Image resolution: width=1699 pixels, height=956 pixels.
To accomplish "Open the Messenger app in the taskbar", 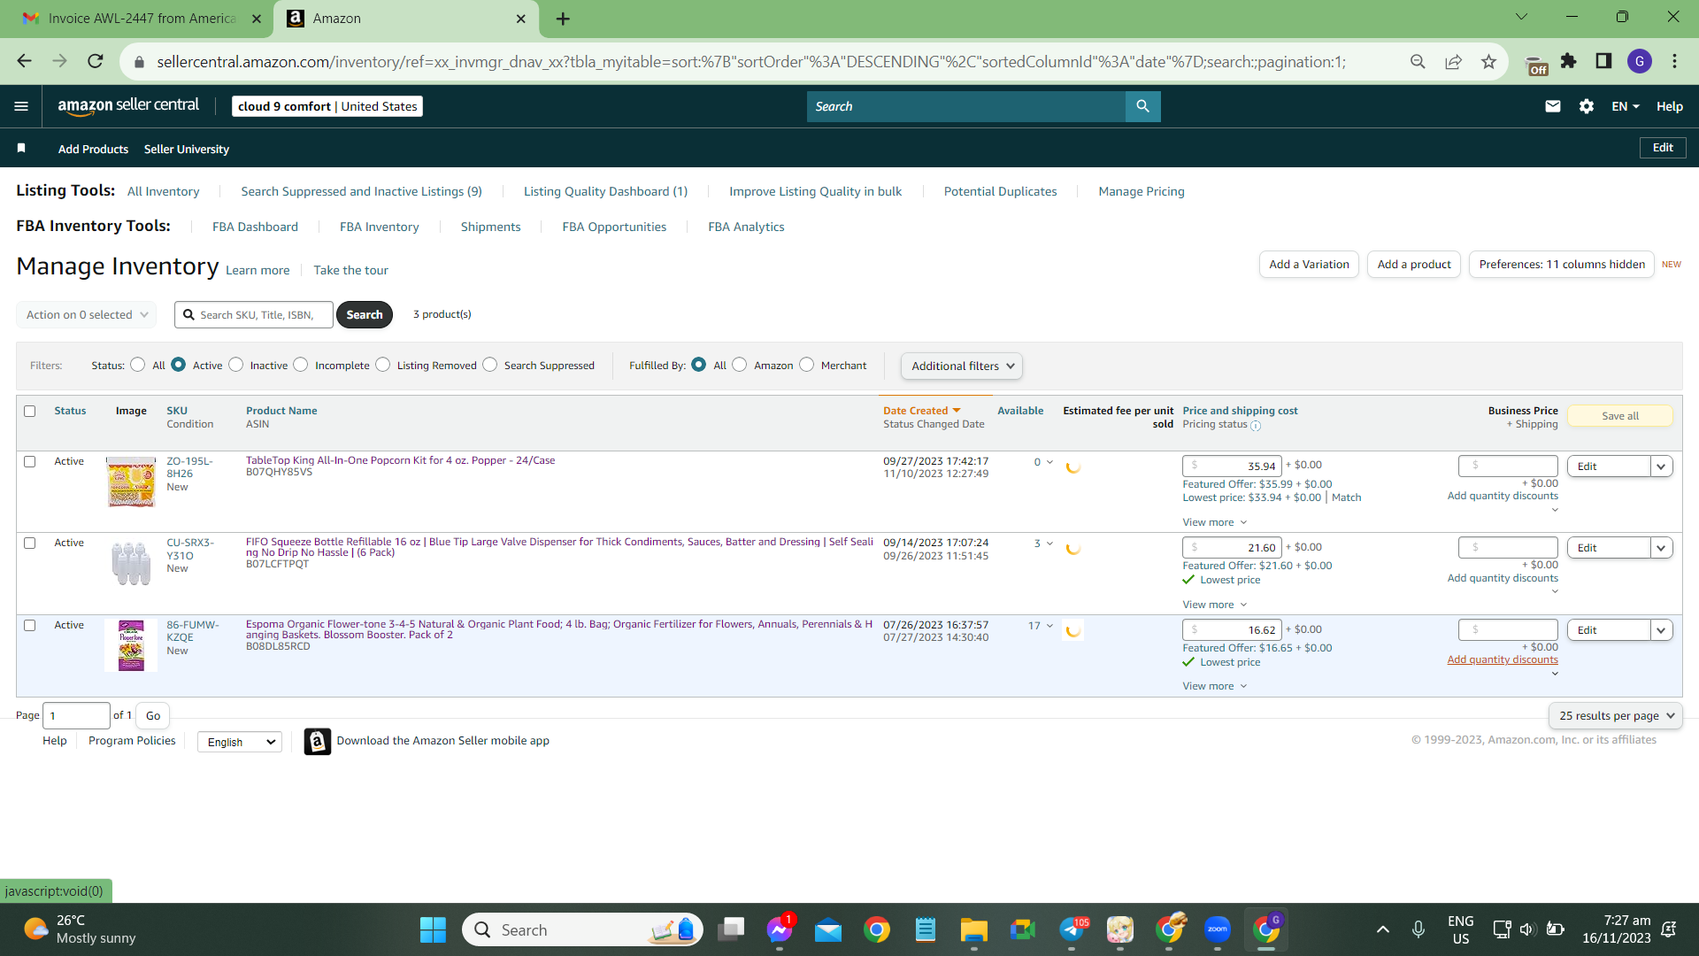I will coord(780,929).
